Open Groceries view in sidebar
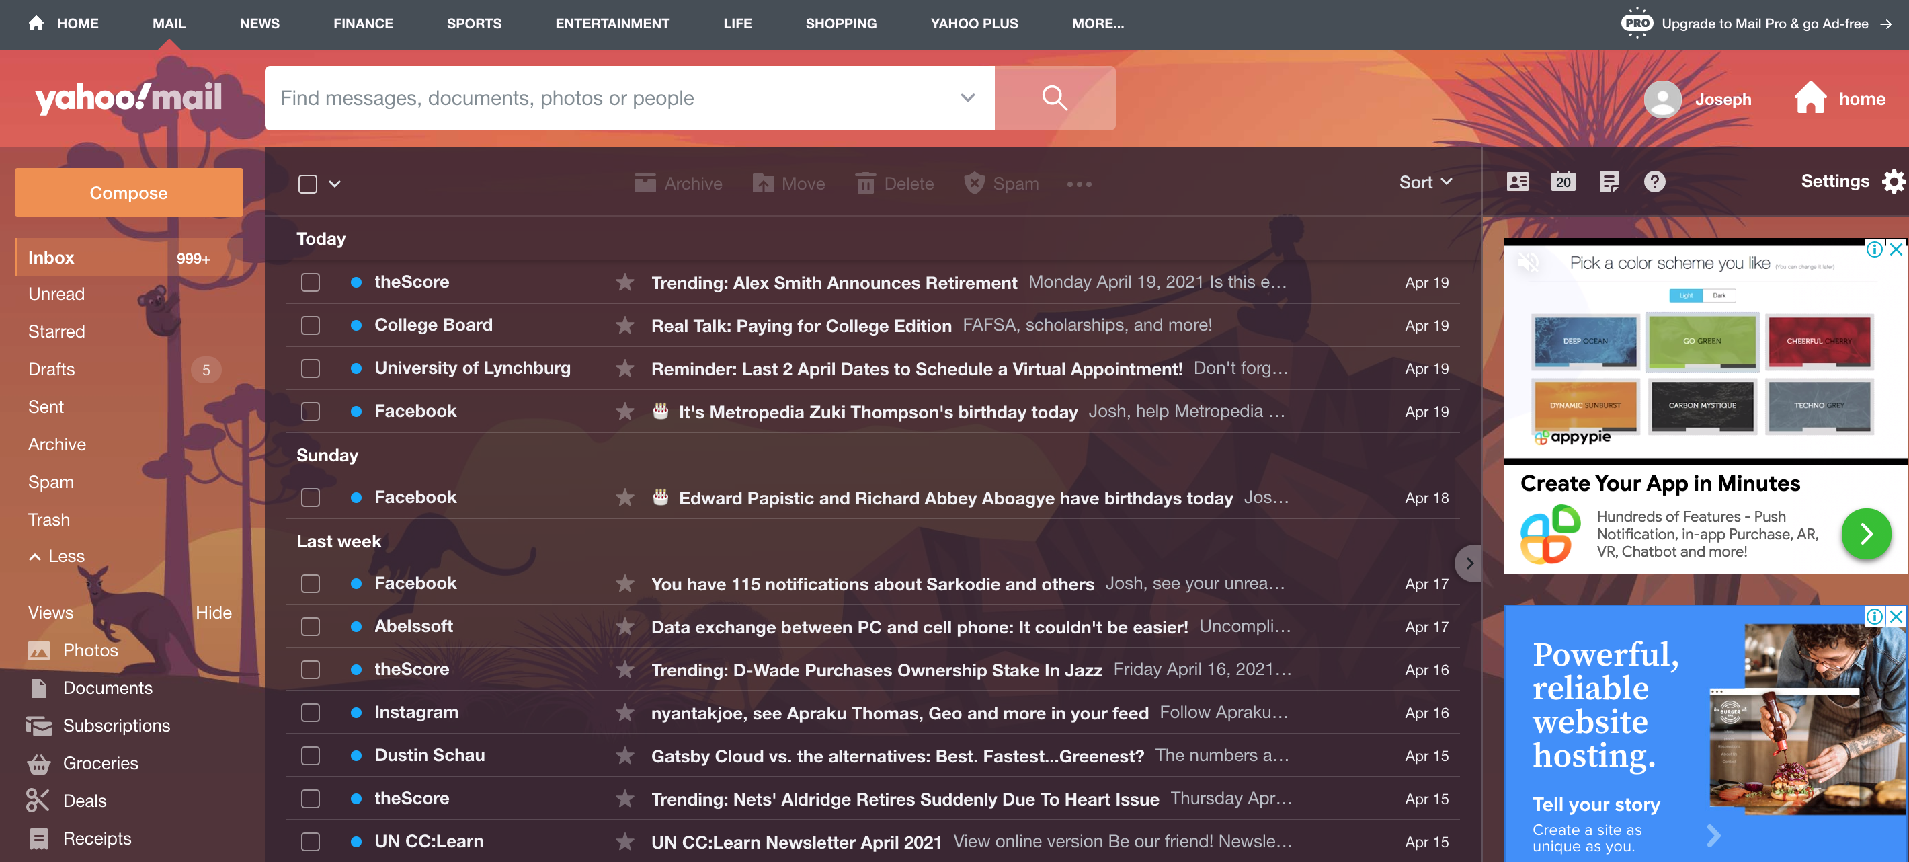The image size is (1909, 862). [82, 763]
